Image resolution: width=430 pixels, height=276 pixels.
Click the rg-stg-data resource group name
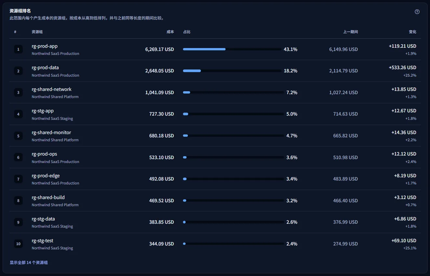coord(43,219)
